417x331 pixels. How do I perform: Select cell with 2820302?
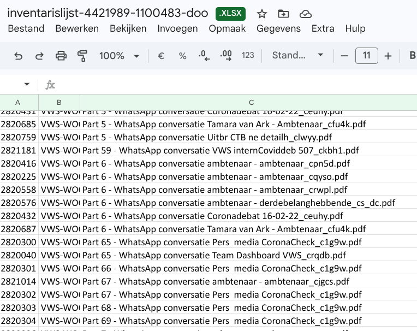(x=19, y=294)
